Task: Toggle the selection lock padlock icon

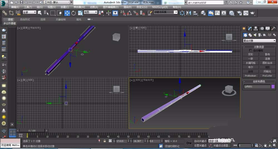Action: 105,141
